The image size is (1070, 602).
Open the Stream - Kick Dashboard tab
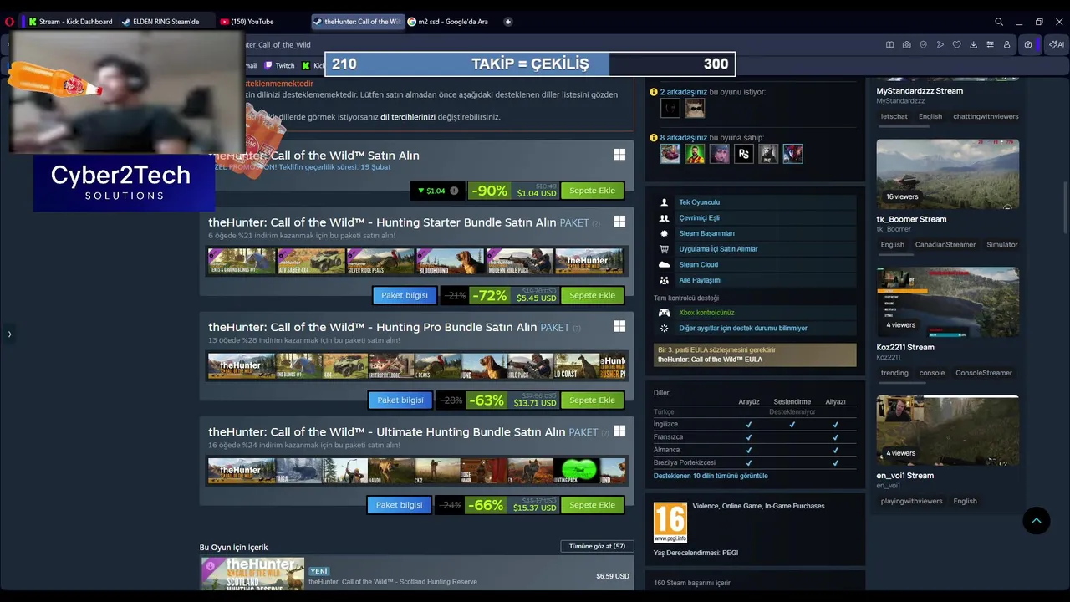(x=70, y=22)
